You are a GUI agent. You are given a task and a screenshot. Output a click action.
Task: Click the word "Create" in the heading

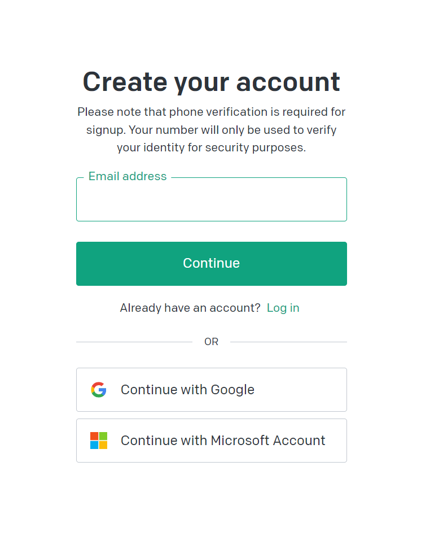tap(125, 82)
